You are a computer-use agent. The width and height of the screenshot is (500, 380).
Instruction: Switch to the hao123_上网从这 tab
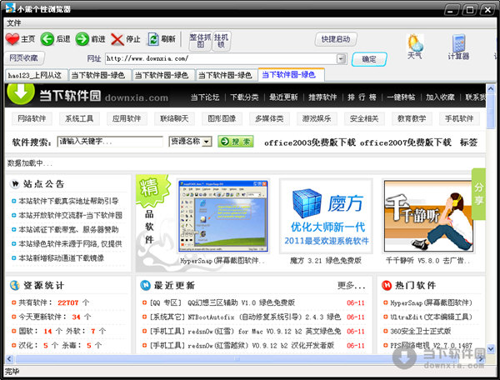pos(36,75)
